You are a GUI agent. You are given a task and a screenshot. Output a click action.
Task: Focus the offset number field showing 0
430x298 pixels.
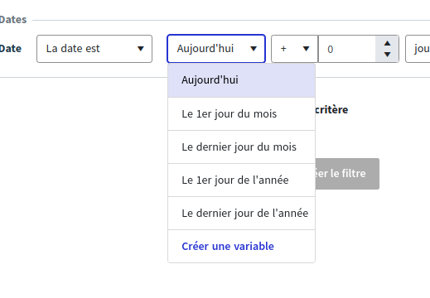[x=347, y=49]
